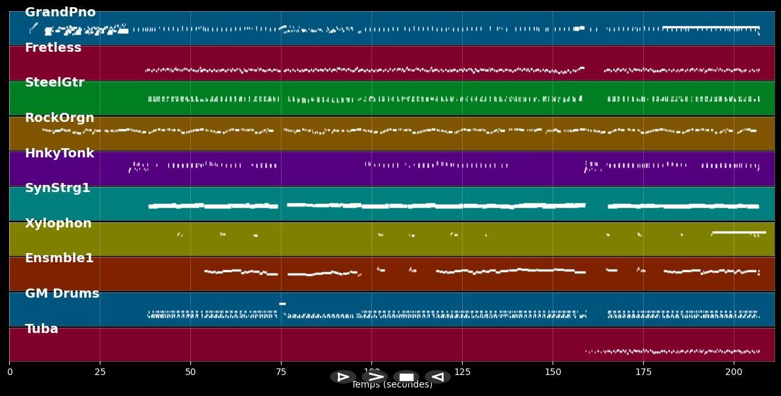Click the long sustained note ending GrandPno track
Image resolution: width=781 pixels, height=396 pixels.
point(710,28)
